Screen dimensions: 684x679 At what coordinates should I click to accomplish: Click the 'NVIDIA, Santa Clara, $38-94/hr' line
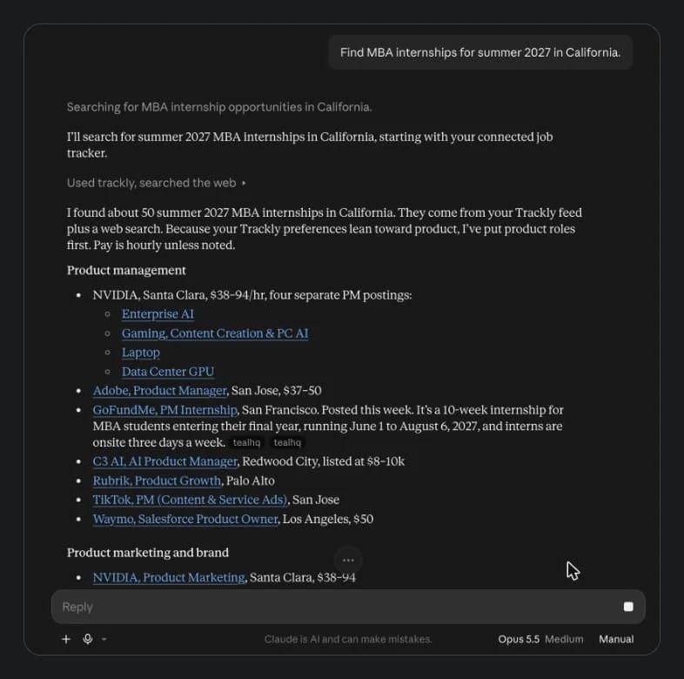[x=251, y=295]
